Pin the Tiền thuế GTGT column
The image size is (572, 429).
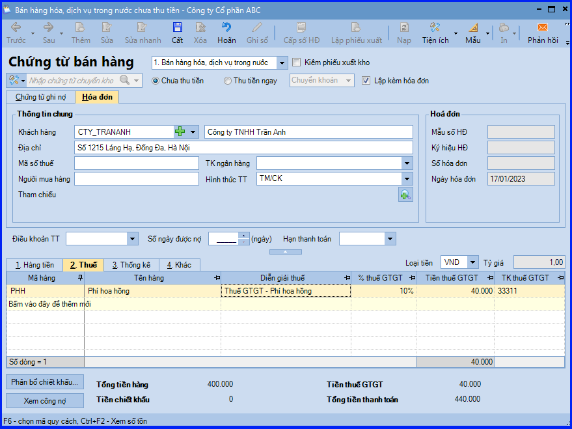[x=490, y=278]
